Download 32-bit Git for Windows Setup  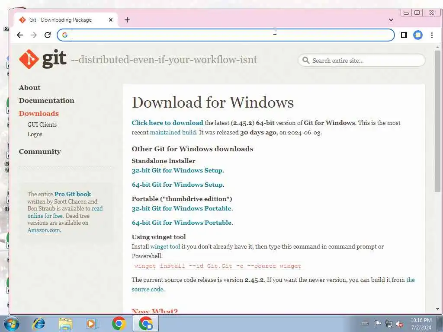[x=177, y=170]
